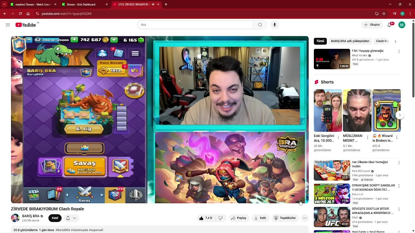Open a new browser tab
This screenshot has height=233, width=415.
click(166, 5)
